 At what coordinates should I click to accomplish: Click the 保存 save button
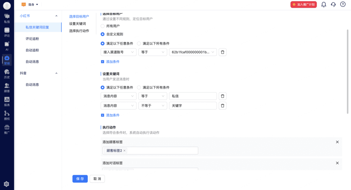click(80, 179)
